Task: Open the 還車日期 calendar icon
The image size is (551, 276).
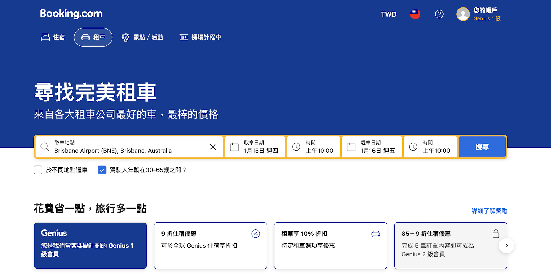Action: 351,147
